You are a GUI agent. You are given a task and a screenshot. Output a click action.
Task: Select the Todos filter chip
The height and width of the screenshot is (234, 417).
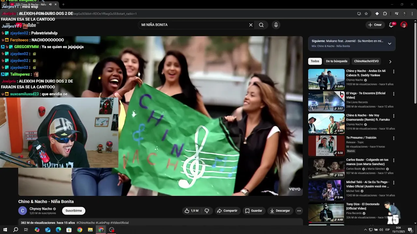(315, 61)
